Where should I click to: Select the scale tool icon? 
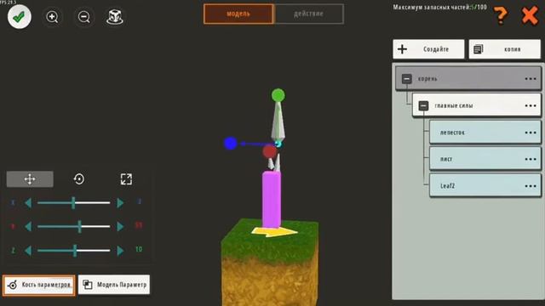[x=126, y=179]
